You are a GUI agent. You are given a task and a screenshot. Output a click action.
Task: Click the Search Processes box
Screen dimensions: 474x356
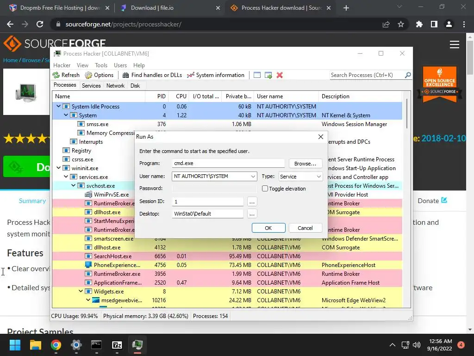pyautogui.click(x=367, y=75)
